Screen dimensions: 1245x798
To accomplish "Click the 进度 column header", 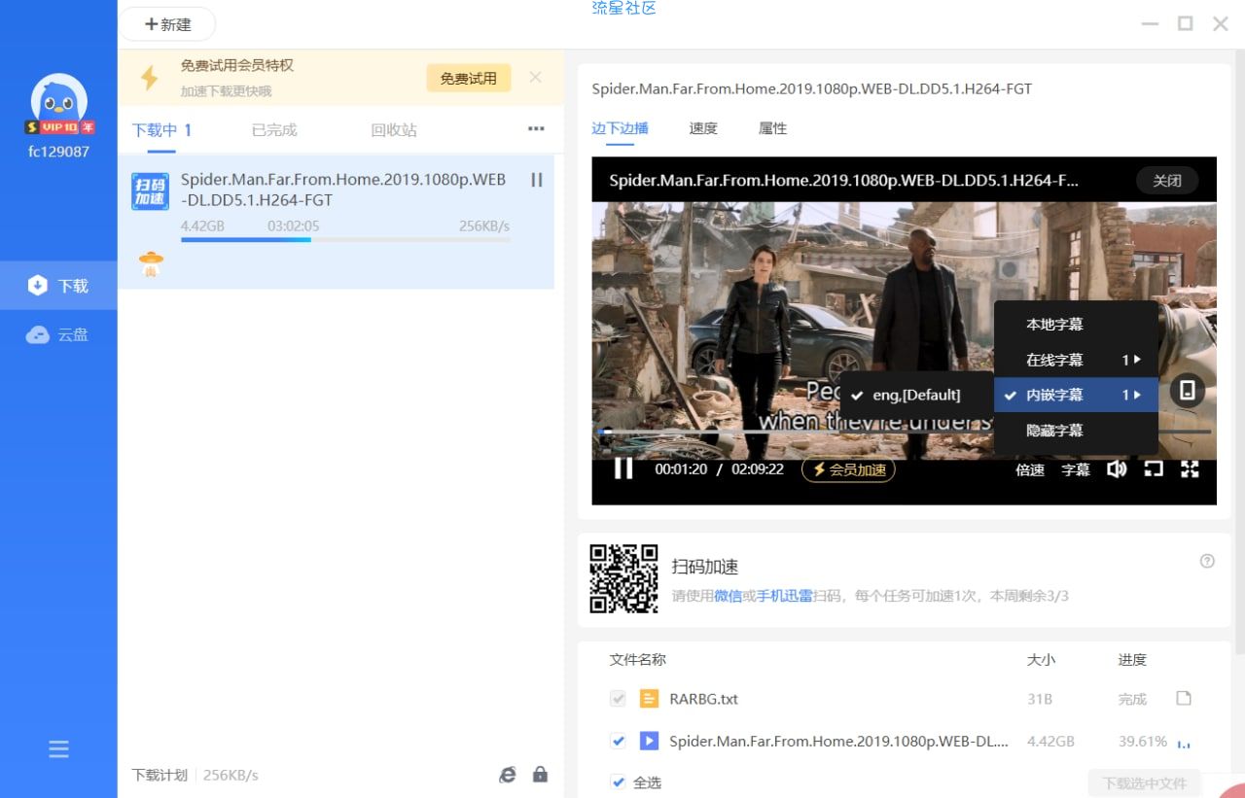I will [x=1132, y=659].
